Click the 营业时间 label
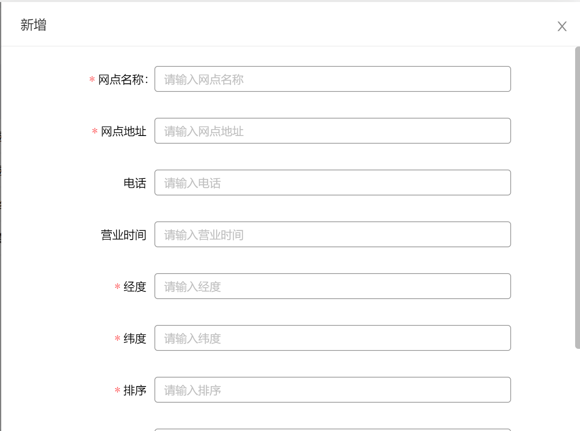The height and width of the screenshot is (431, 580). click(124, 235)
